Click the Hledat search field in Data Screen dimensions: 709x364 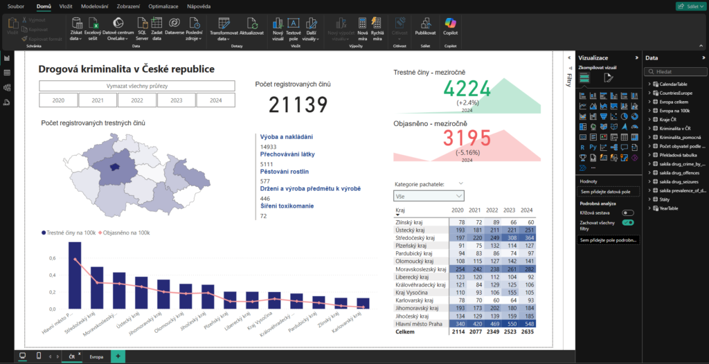[x=675, y=71]
